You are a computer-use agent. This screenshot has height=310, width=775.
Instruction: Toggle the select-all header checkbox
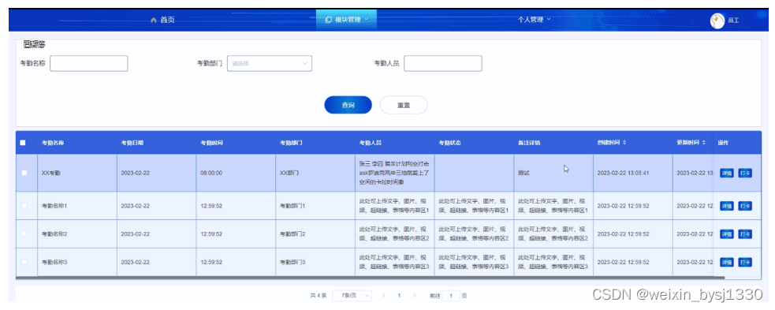(23, 143)
